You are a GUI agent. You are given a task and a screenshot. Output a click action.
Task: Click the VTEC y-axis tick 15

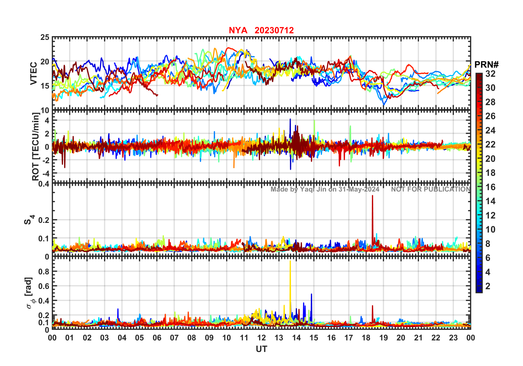(45, 86)
